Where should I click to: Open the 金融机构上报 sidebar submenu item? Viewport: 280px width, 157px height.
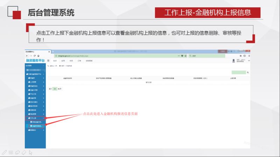click(x=36, y=126)
